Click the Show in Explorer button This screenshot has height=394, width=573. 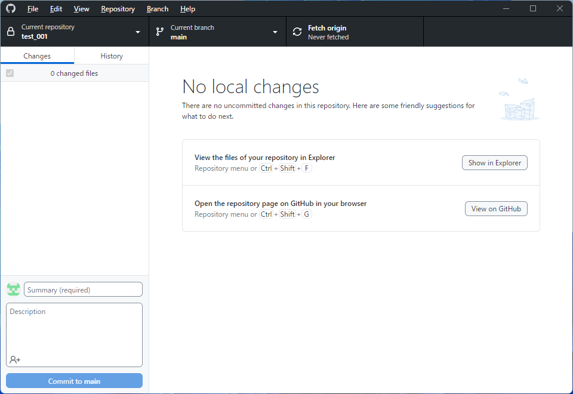[x=494, y=162]
